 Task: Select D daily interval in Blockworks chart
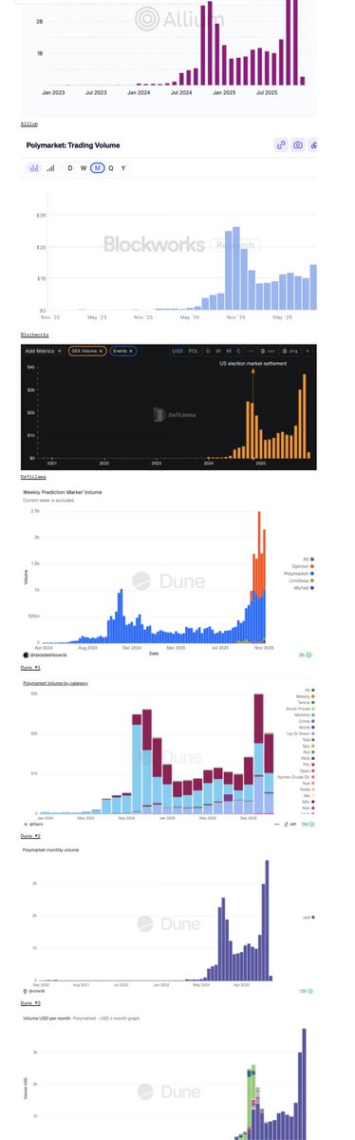pos(69,168)
